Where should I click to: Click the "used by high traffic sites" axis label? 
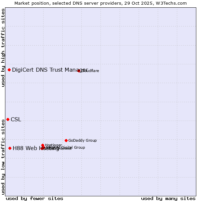3,48
